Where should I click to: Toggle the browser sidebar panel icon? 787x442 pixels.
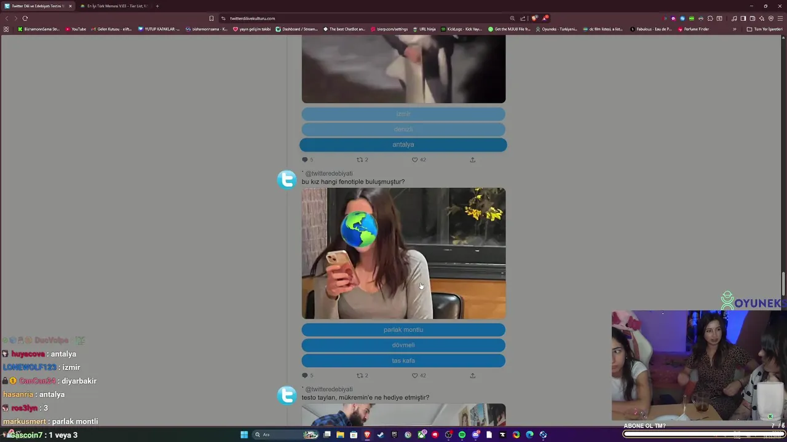click(743, 18)
